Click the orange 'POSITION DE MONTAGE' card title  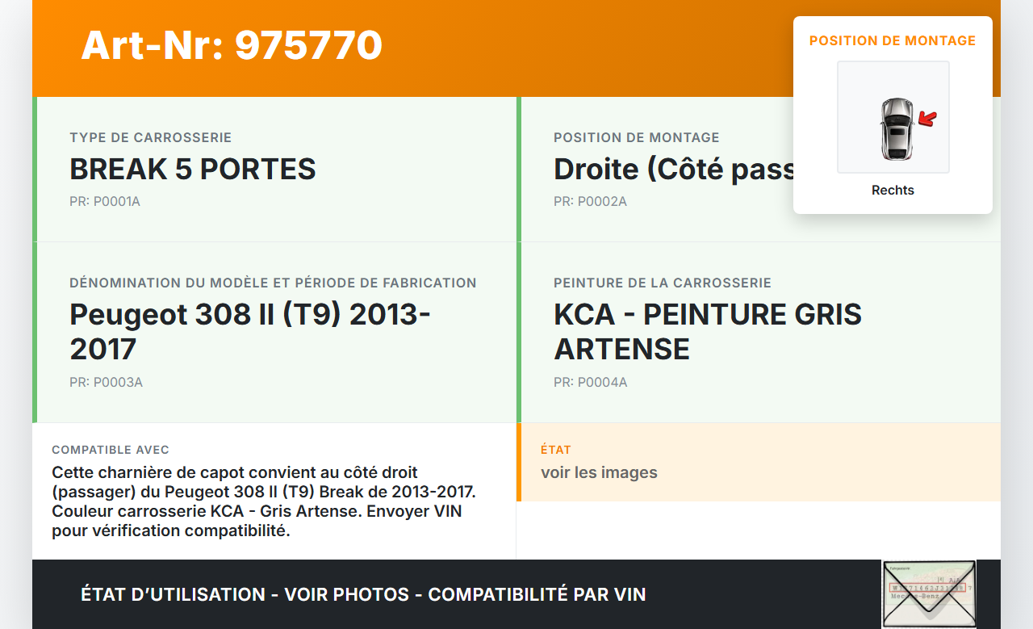click(x=893, y=40)
